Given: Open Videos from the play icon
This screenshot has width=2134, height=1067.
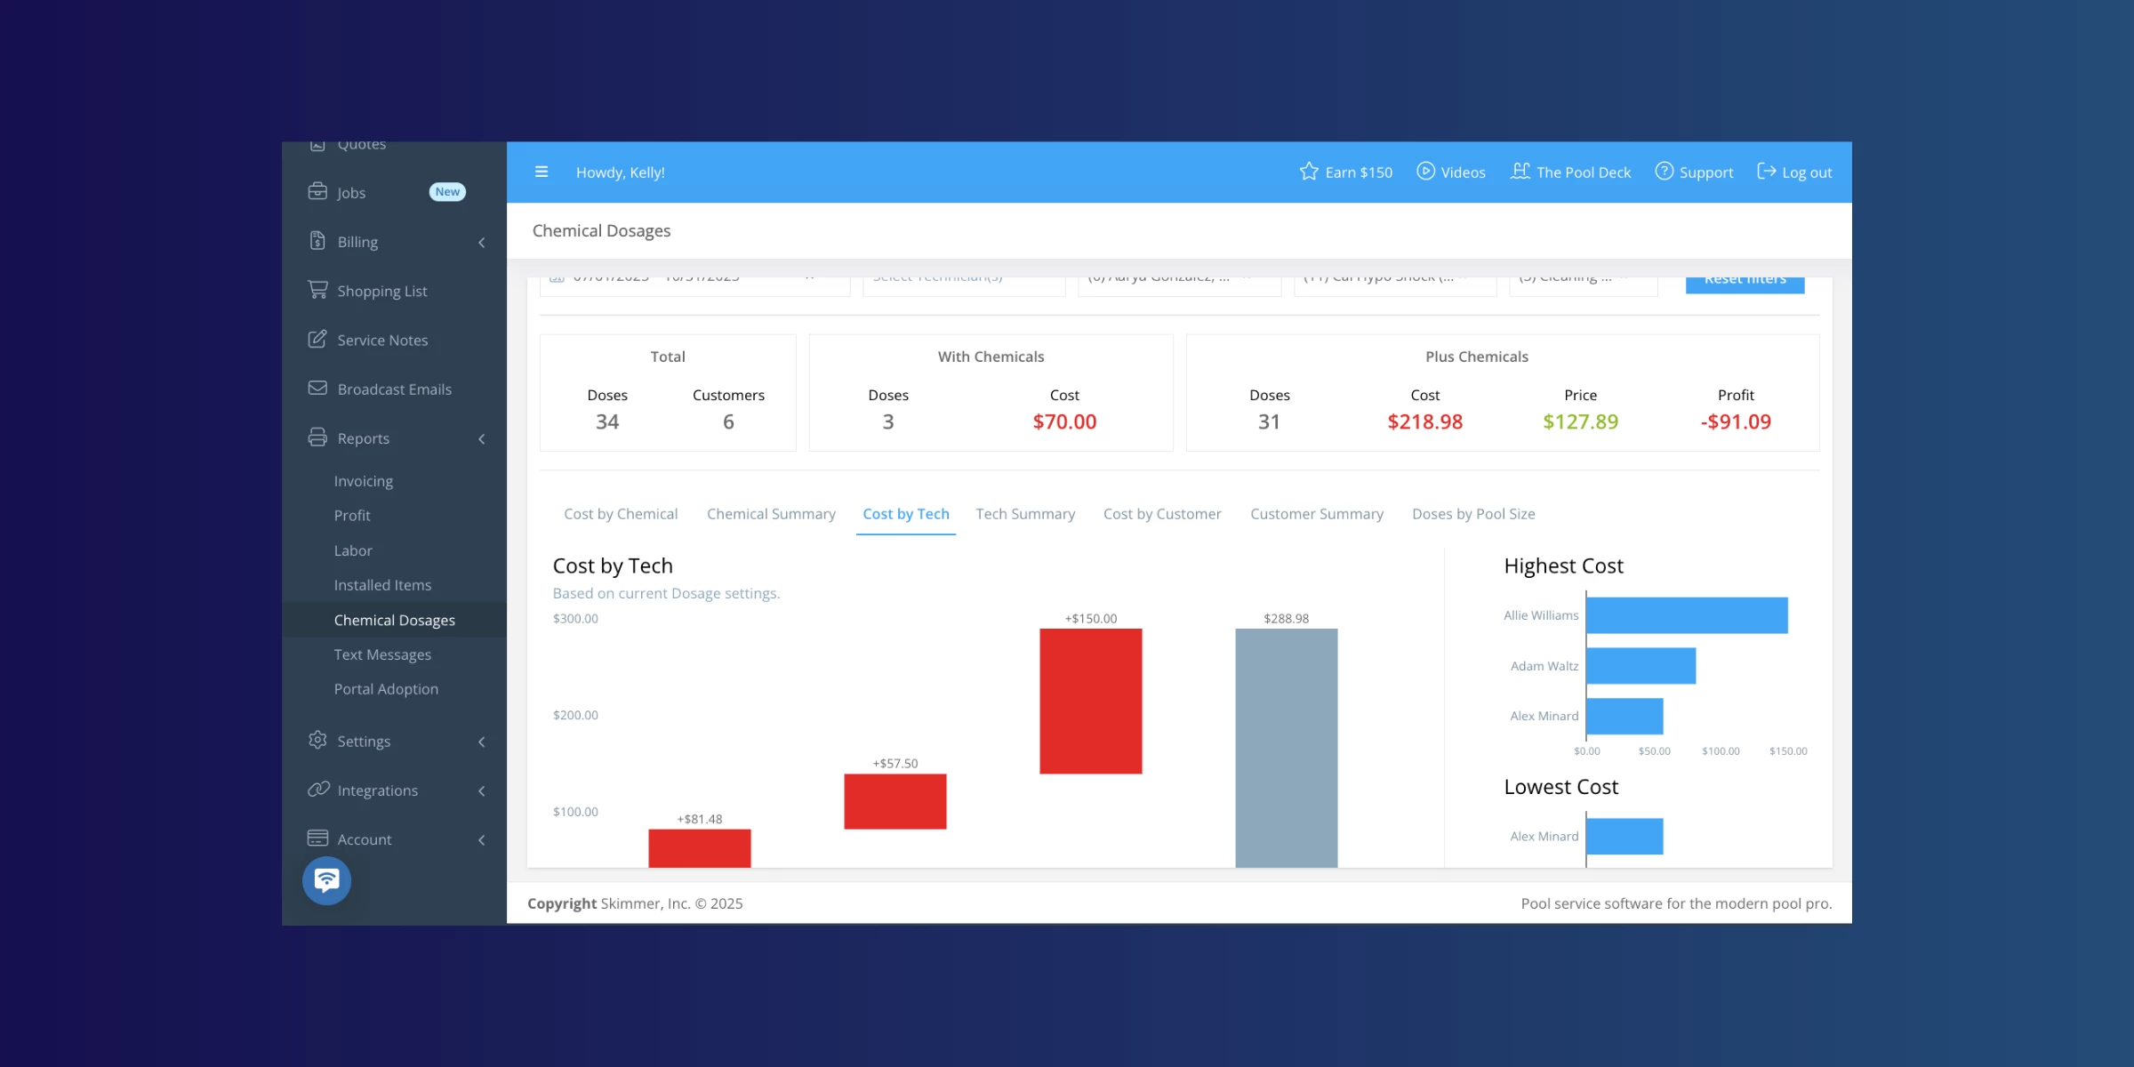Looking at the screenshot, I should (x=1425, y=172).
